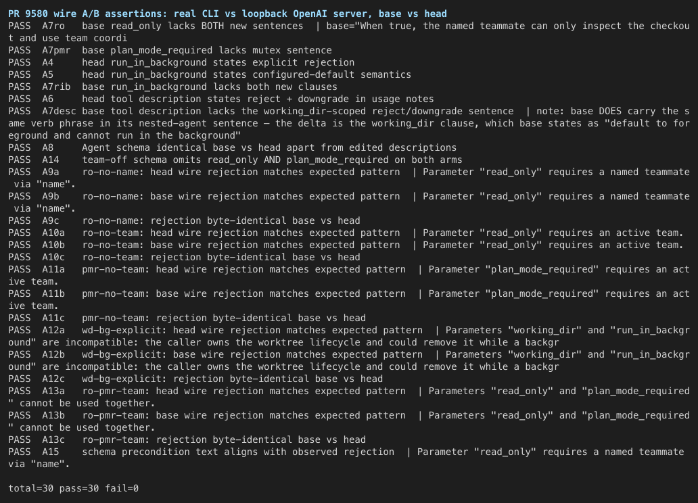Select the A12a wd-bg-explicit head line
The height and width of the screenshot is (503, 698).
349,336
